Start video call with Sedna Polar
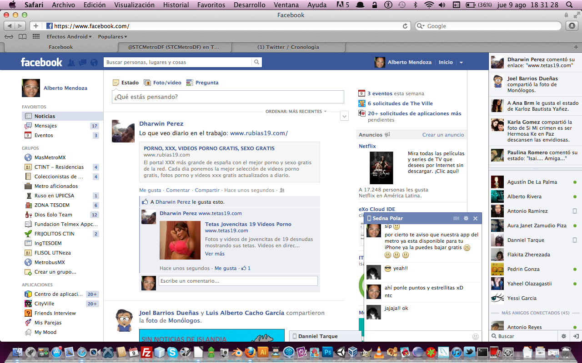The width and height of the screenshot is (582, 363). 456,218
